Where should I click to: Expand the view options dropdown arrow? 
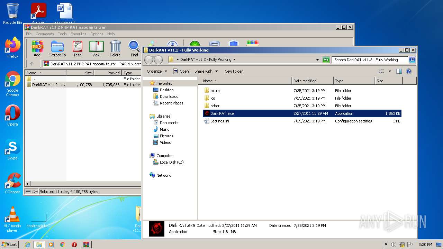click(390, 71)
